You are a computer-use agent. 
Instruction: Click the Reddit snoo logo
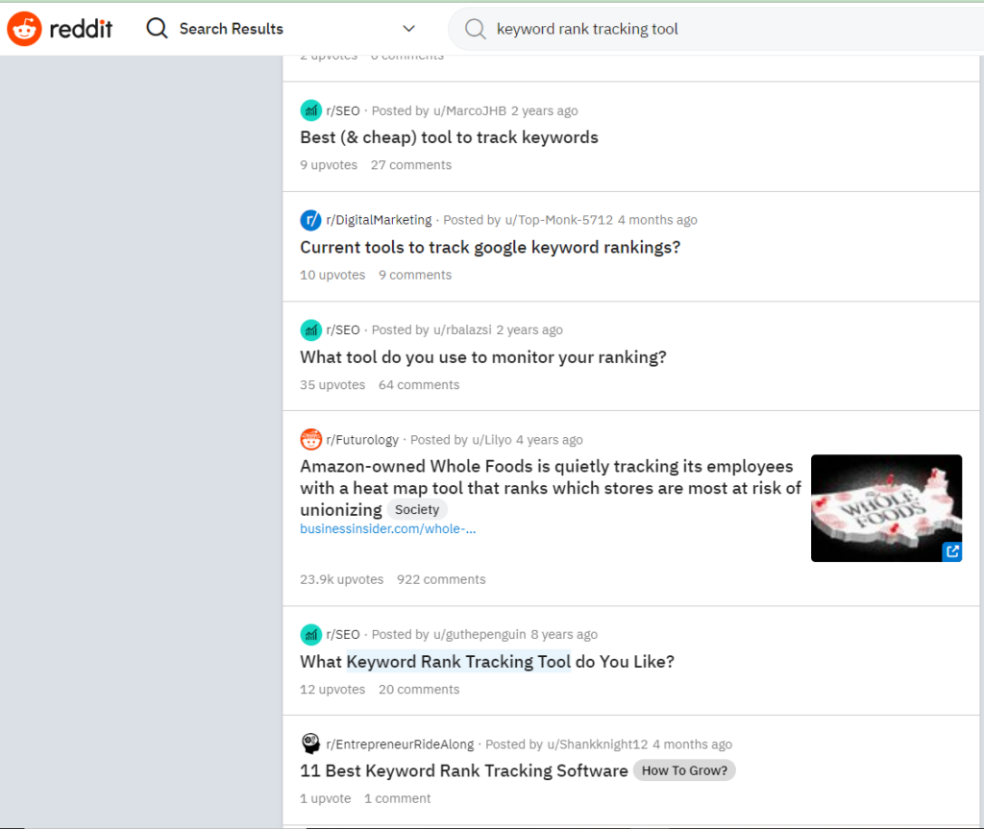pos(24,28)
